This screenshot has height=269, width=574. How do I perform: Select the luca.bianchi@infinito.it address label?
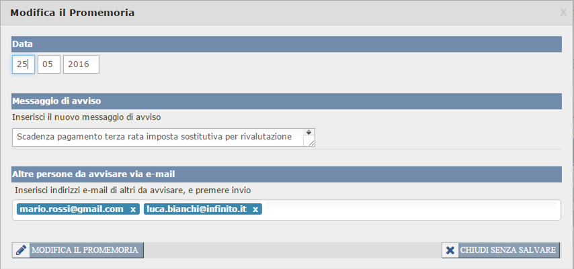click(196, 209)
